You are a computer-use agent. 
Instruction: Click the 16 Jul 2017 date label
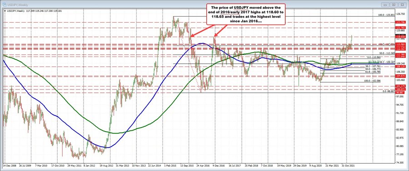click(x=235, y=165)
